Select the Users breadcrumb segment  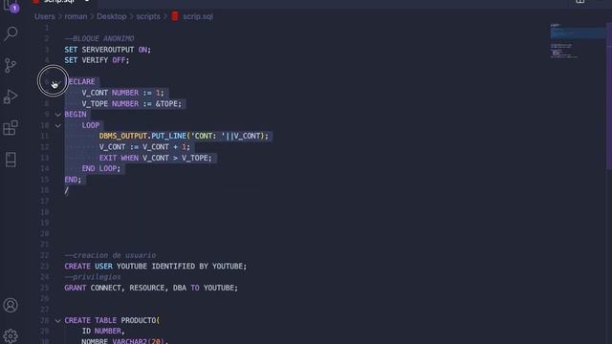(x=45, y=16)
